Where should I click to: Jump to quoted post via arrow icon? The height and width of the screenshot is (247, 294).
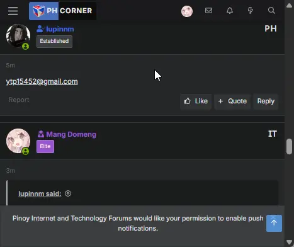[x=68, y=193]
